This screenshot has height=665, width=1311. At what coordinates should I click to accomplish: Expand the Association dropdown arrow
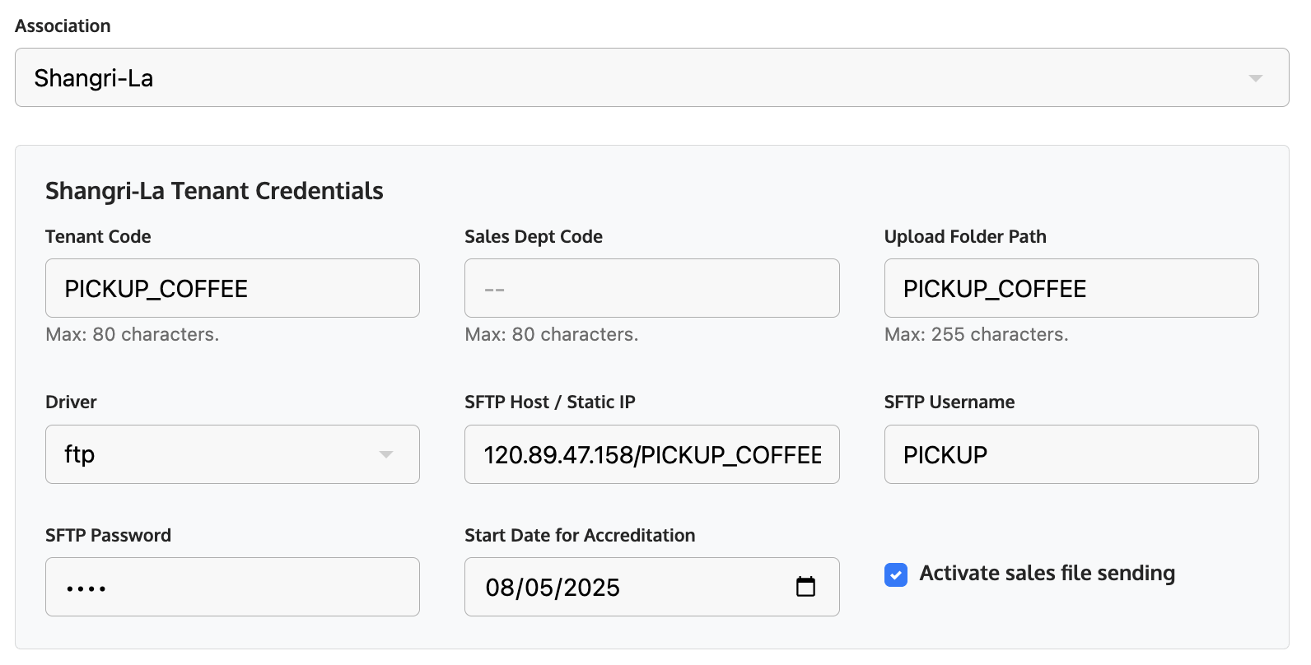1255,78
